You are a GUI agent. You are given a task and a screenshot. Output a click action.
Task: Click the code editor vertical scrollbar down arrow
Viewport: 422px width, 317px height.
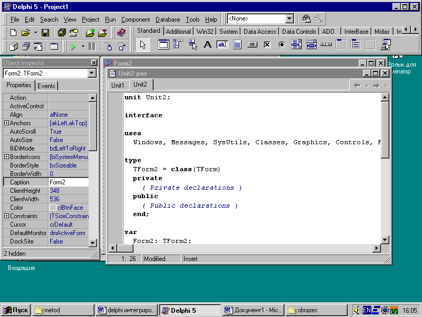pyautogui.click(x=385, y=239)
